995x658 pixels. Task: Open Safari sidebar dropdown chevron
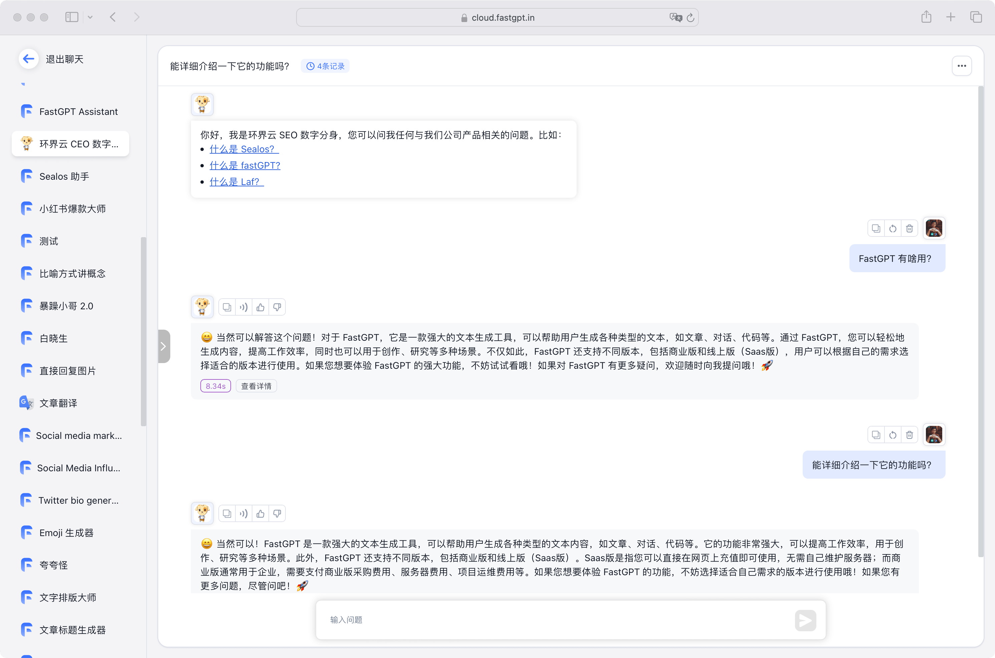[x=90, y=17]
